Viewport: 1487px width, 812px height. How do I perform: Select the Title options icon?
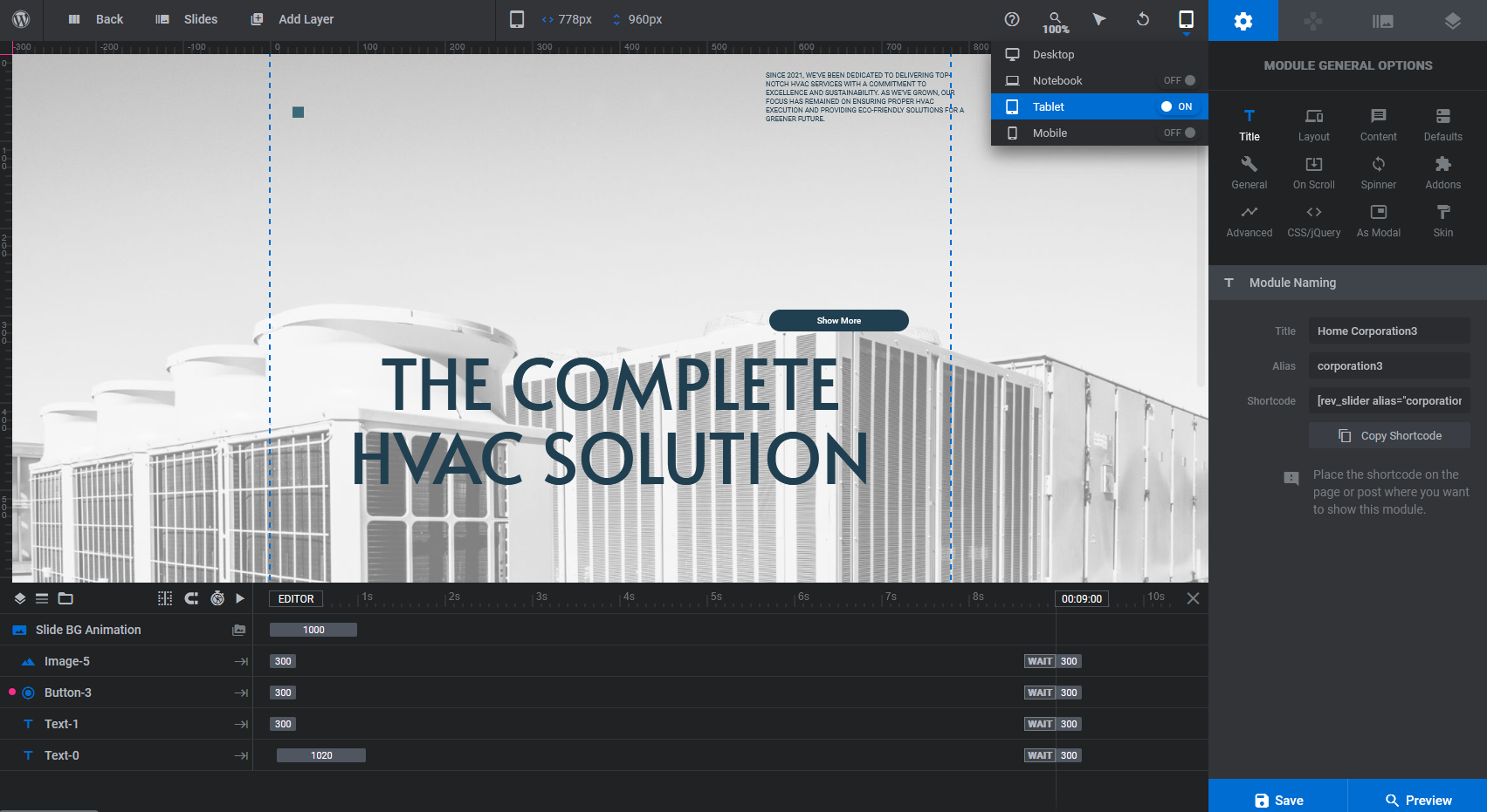(1249, 125)
